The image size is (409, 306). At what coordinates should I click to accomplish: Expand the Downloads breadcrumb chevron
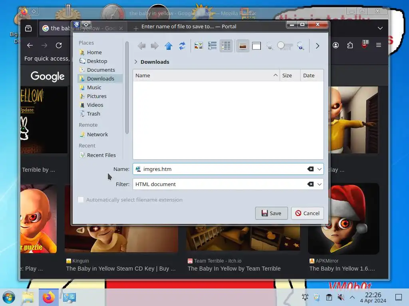pyautogui.click(x=136, y=62)
